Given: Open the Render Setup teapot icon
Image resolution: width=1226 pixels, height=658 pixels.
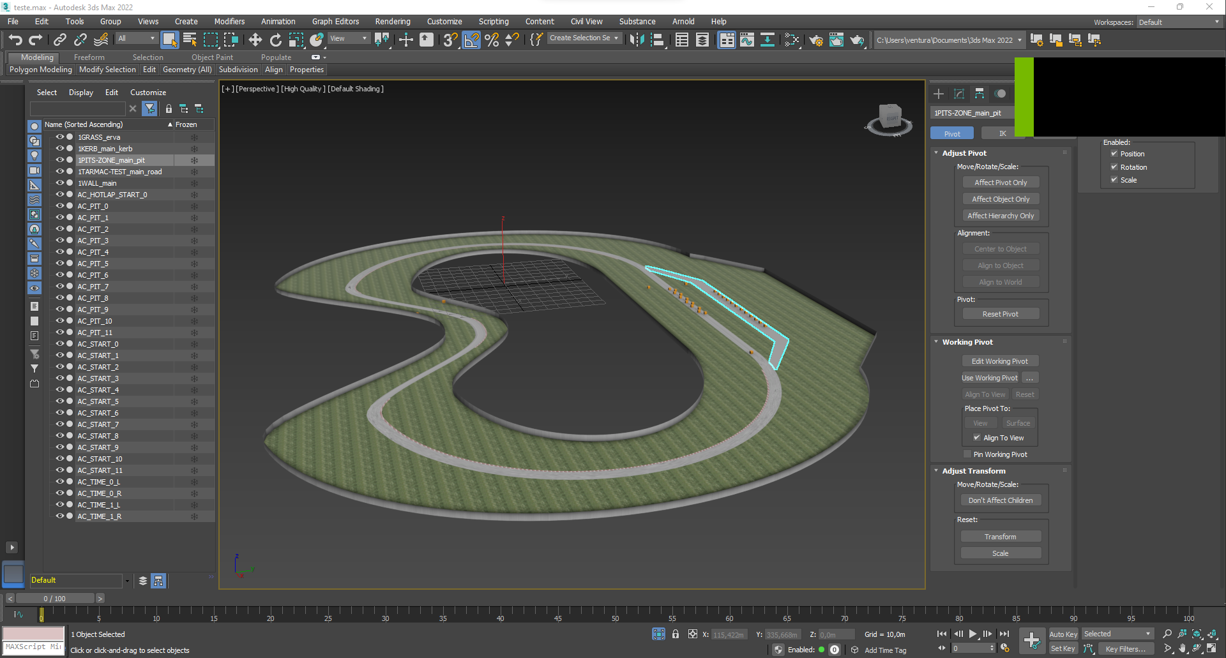Looking at the screenshot, I should (815, 40).
